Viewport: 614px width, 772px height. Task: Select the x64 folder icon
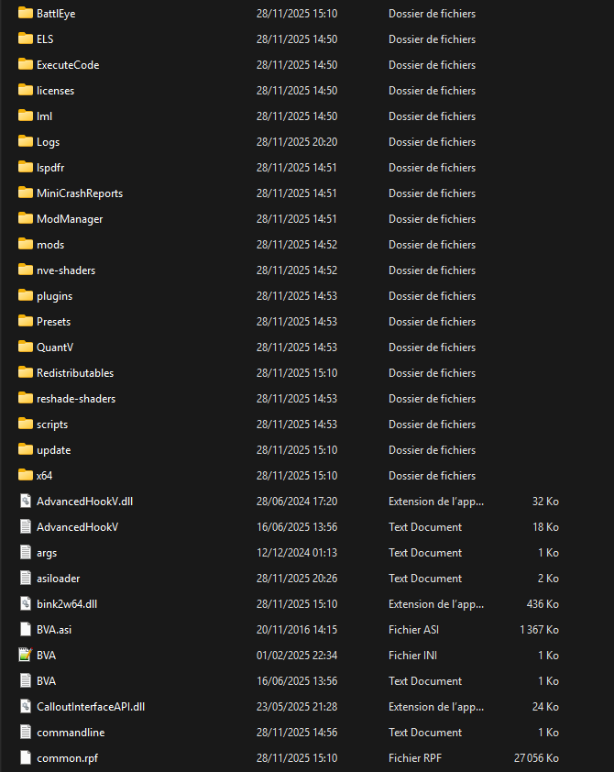click(25, 475)
